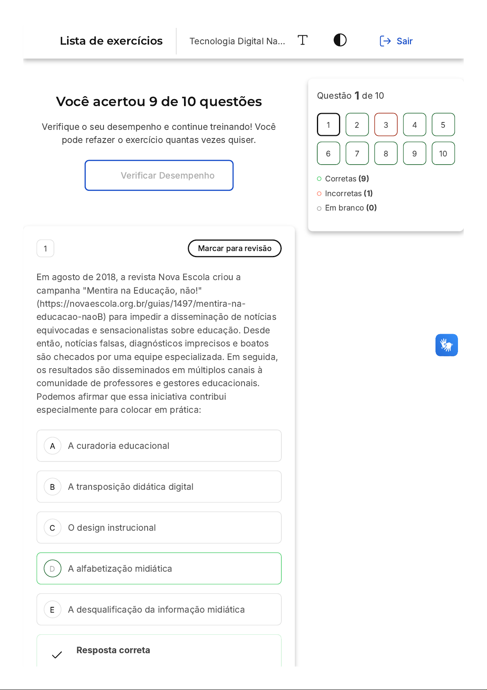The image size is (487, 690).
Task: Choose option C, O design instrucional
Action: (x=159, y=527)
